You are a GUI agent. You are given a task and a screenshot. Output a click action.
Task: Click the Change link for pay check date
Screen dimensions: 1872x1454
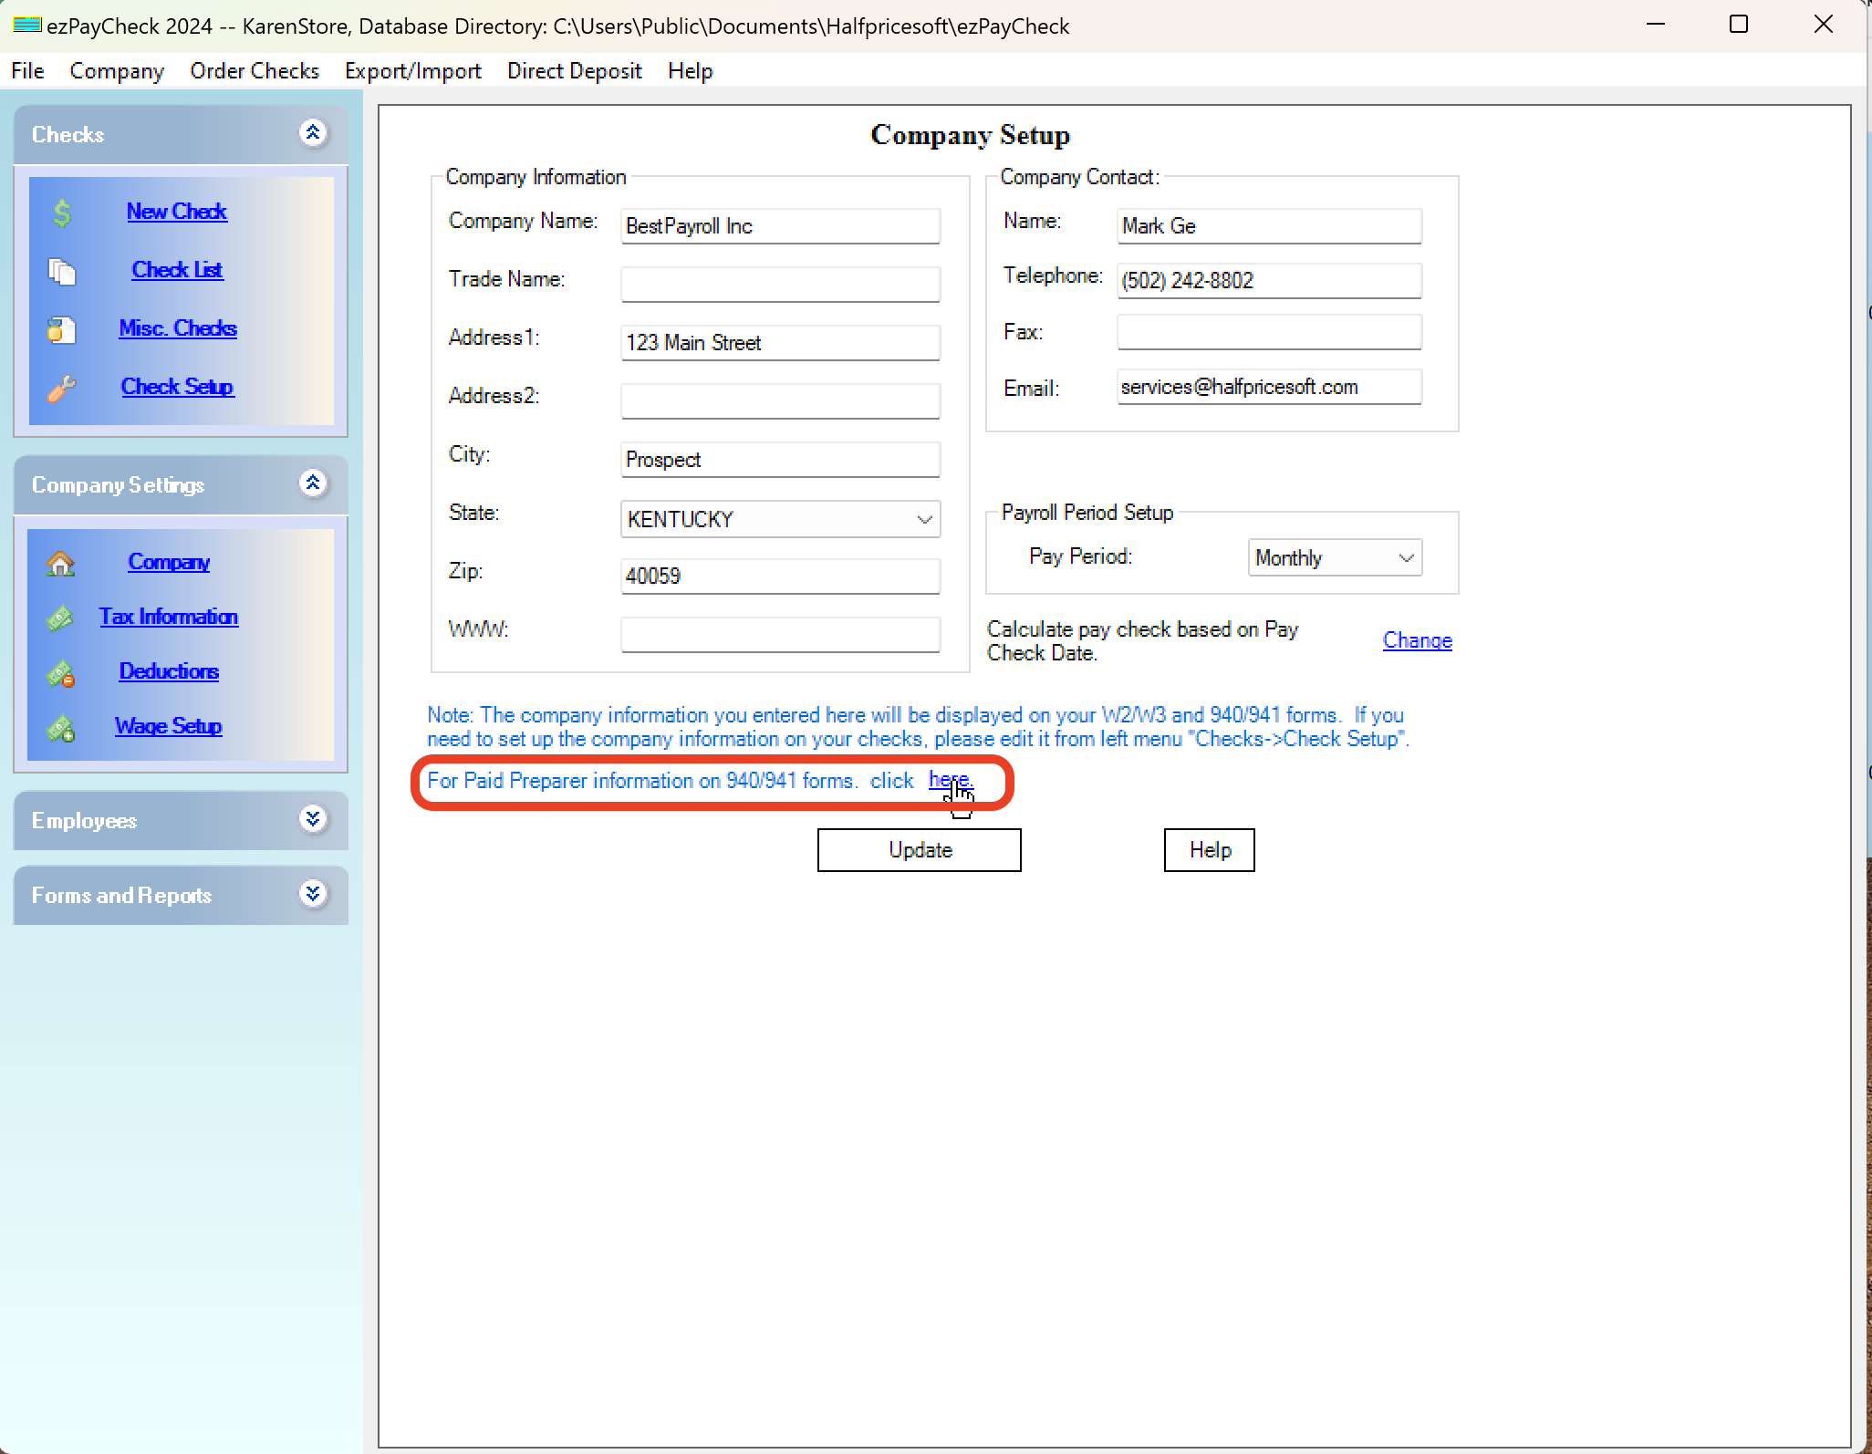1417,640
